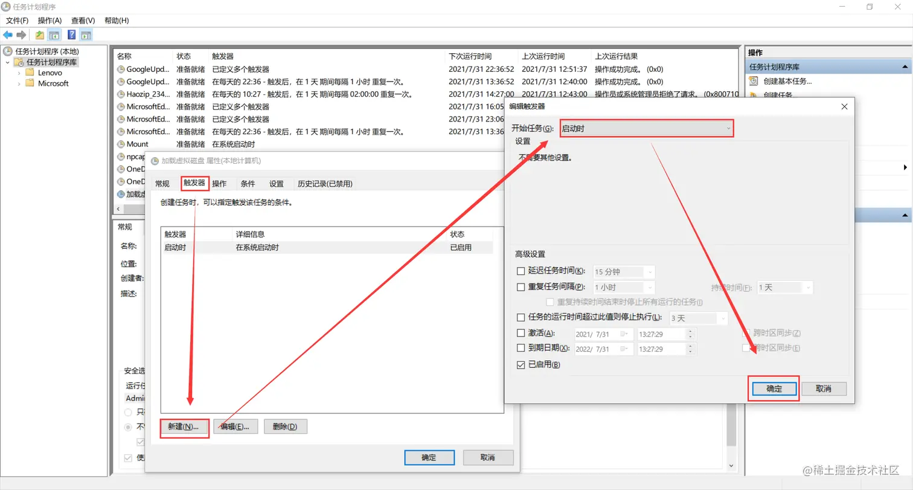The width and height of the screenshot is (913, 490).
Task: Switch to the 常规 tab in the properties dialog
Action: (162, 184)
